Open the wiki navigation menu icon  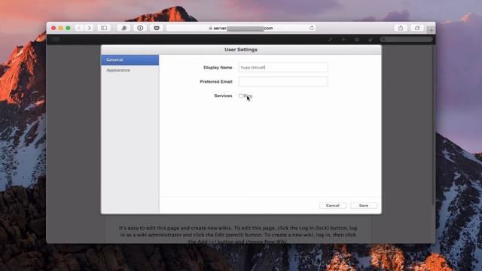pos(56,39)
